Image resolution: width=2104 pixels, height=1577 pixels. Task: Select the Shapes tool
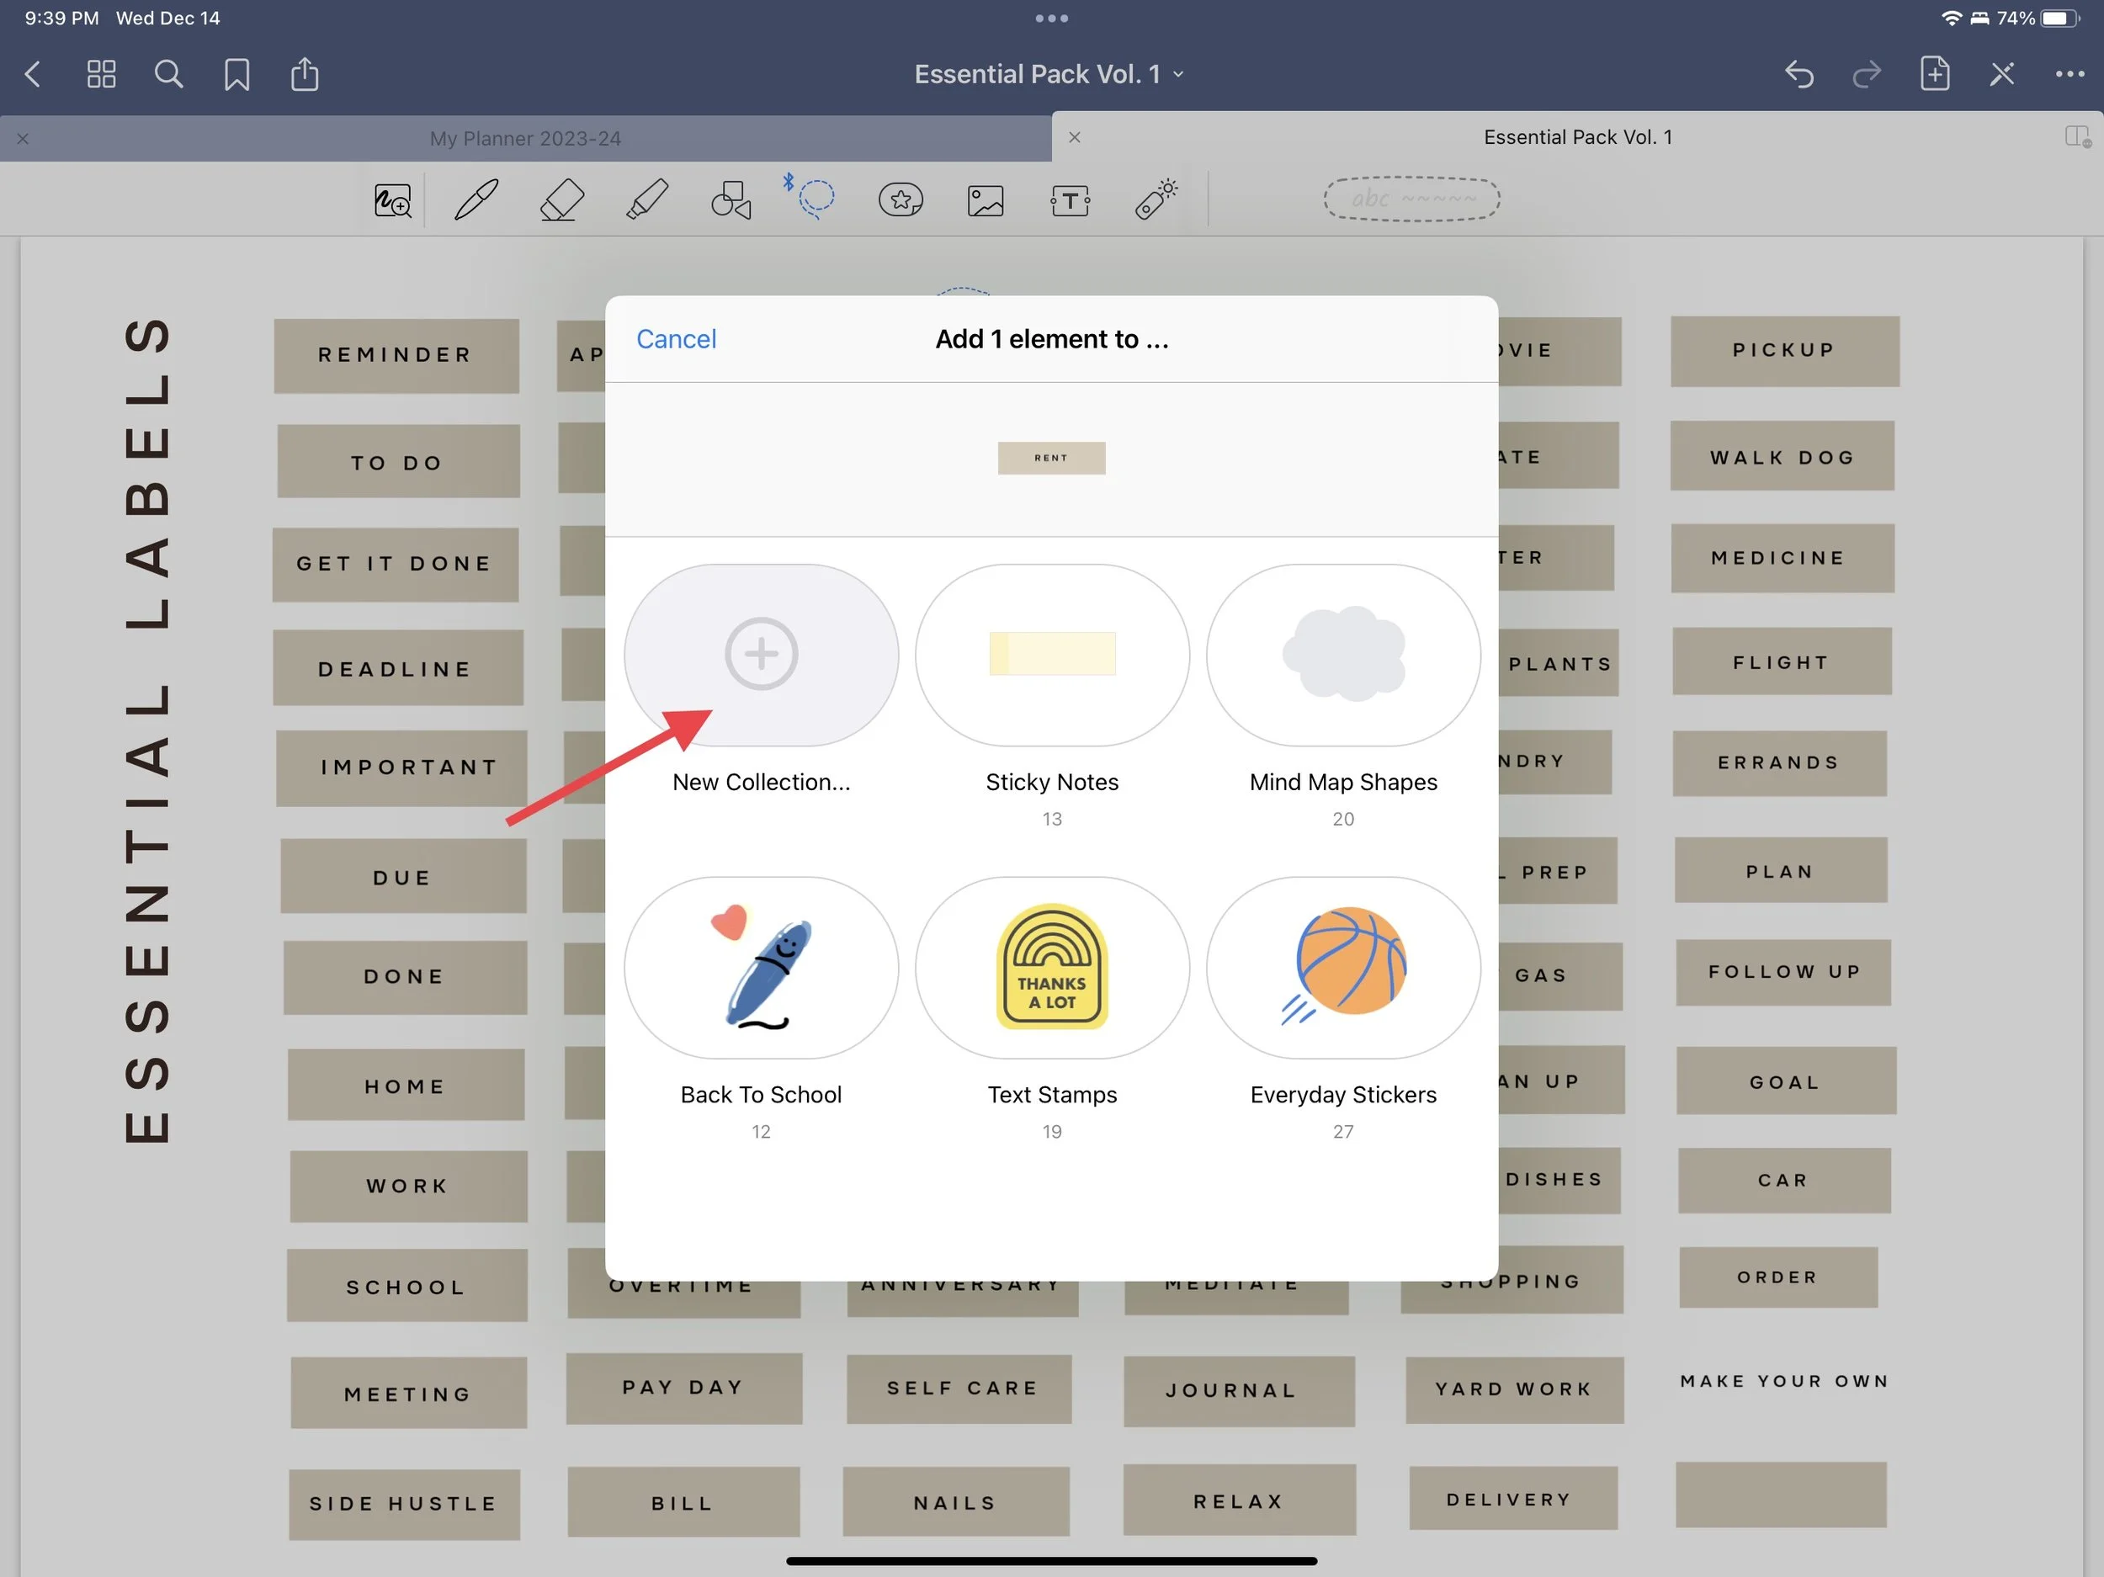731,199
